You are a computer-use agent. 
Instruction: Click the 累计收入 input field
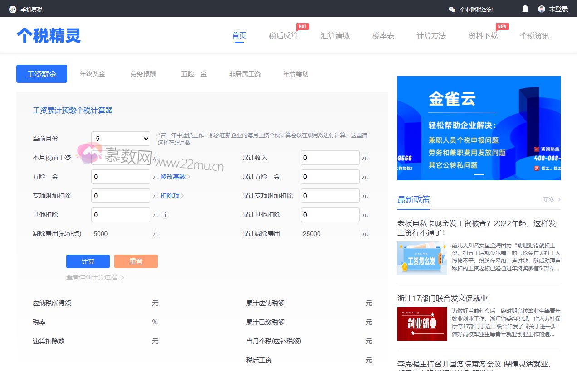click(330, 157)
